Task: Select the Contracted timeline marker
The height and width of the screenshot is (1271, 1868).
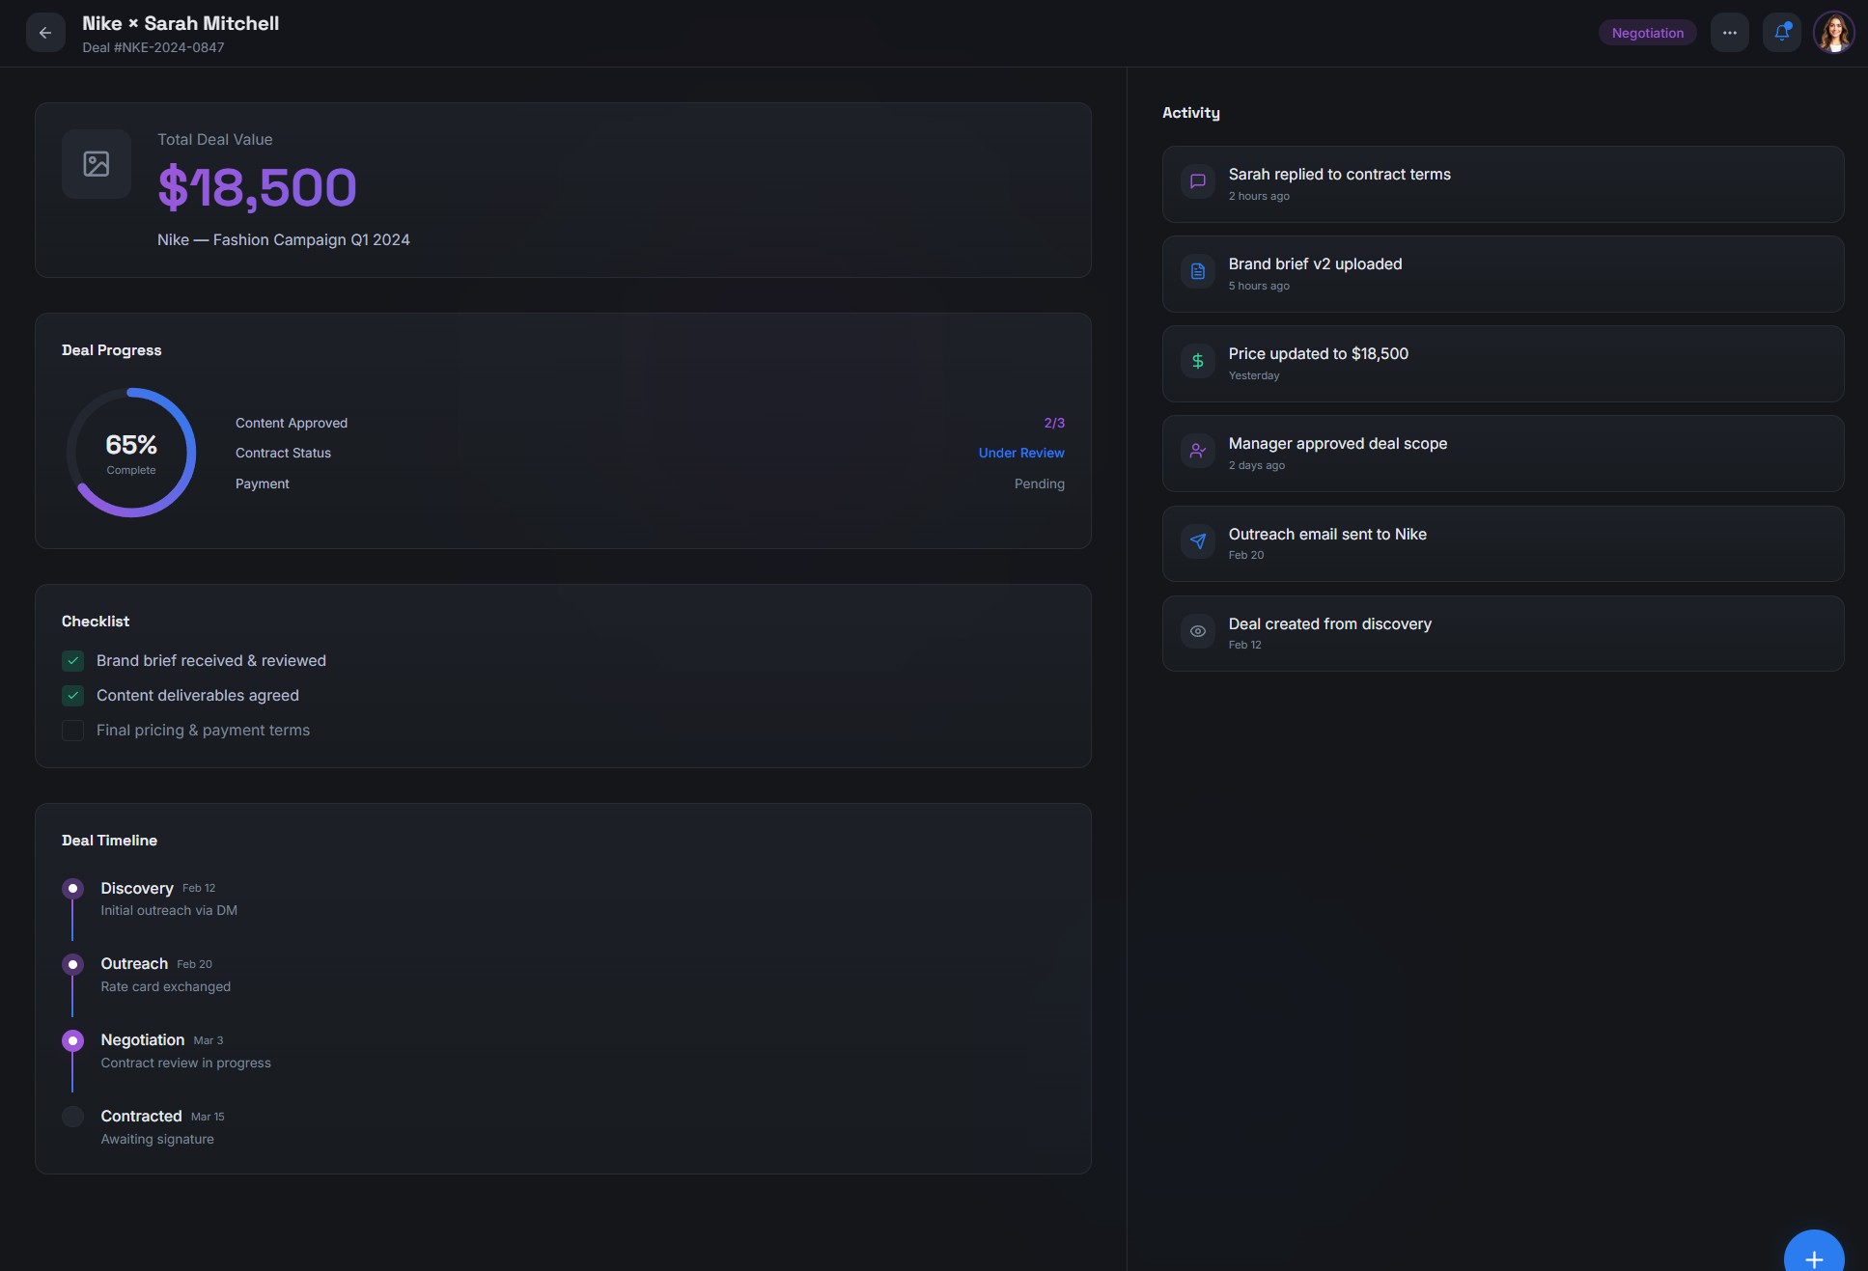Action: (72, 1117)
